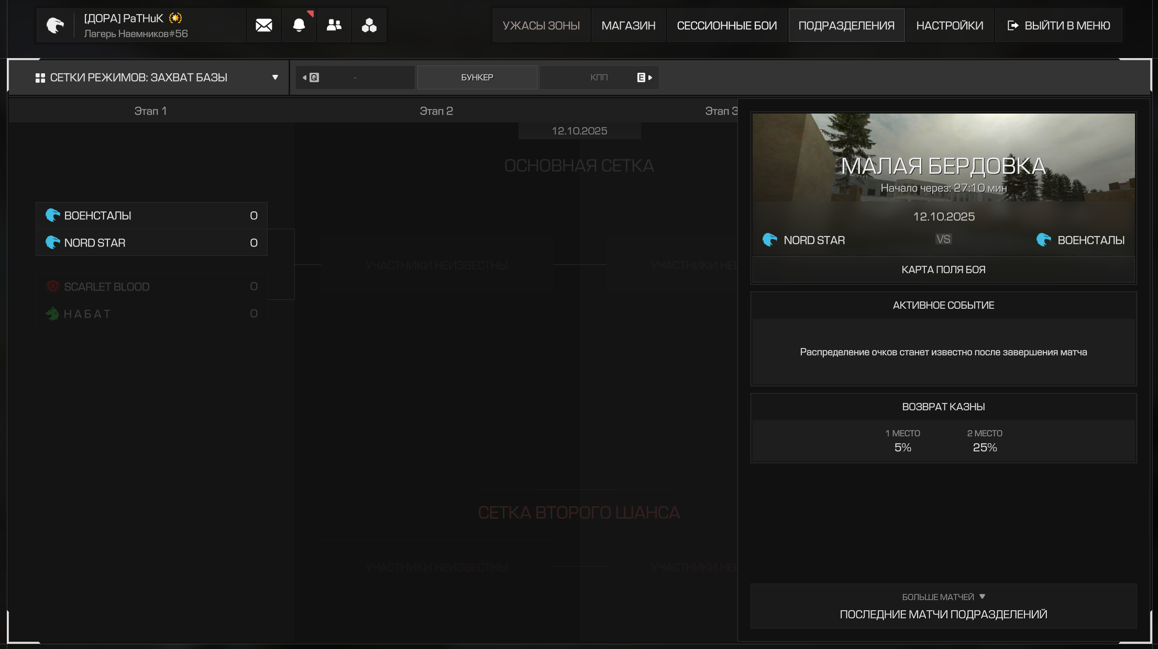Click previous map arrow with Q key
This screenshot has width=1158, height=649.
[310, 77]
